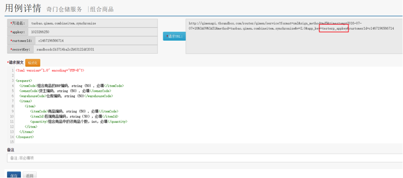Viewport: 403px width, 178px height.
Task: Click the 奇门仓储服务 heading text
Action: (64, 9)
